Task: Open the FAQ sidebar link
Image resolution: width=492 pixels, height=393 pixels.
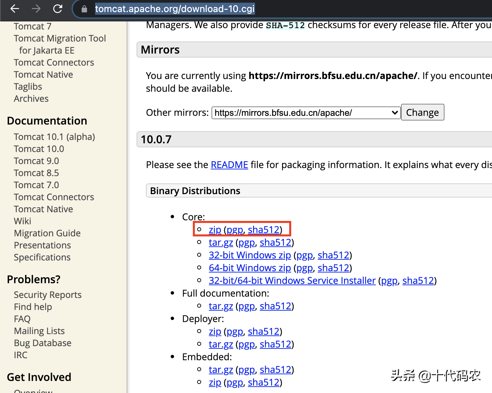Action: tap(22, 319)
